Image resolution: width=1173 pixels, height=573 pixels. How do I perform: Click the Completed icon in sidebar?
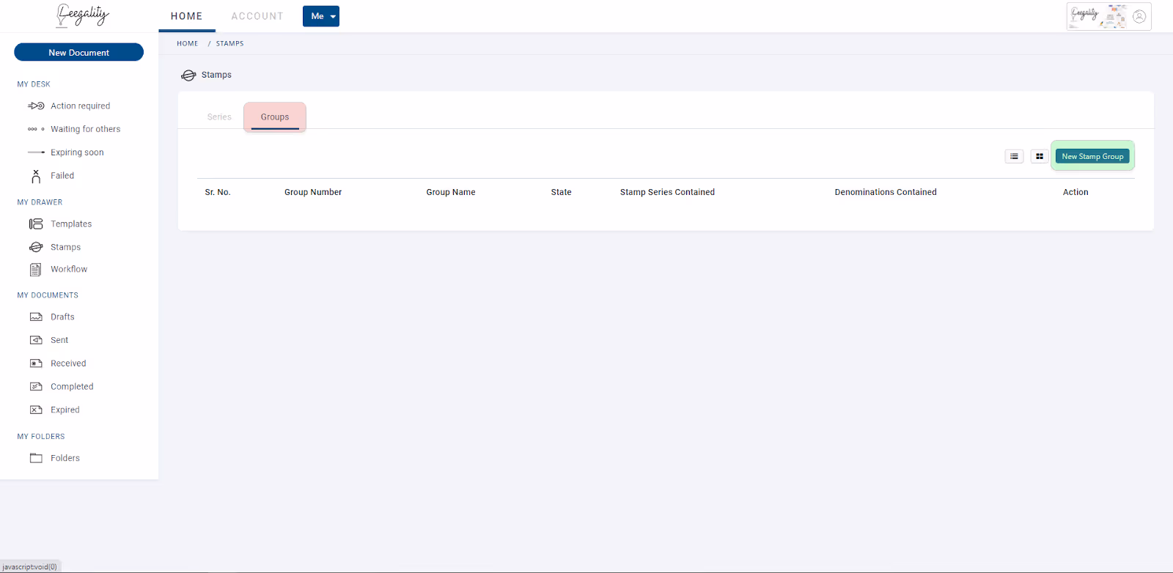click(x=36, y=387)
